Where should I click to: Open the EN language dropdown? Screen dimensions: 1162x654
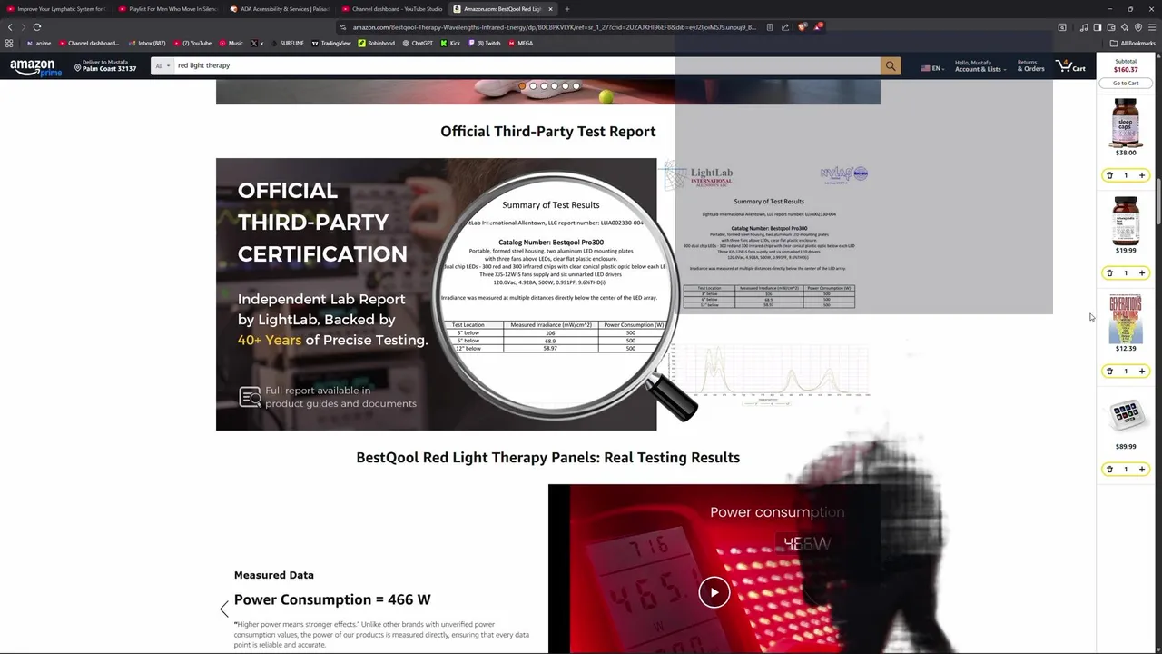(931, 68)
